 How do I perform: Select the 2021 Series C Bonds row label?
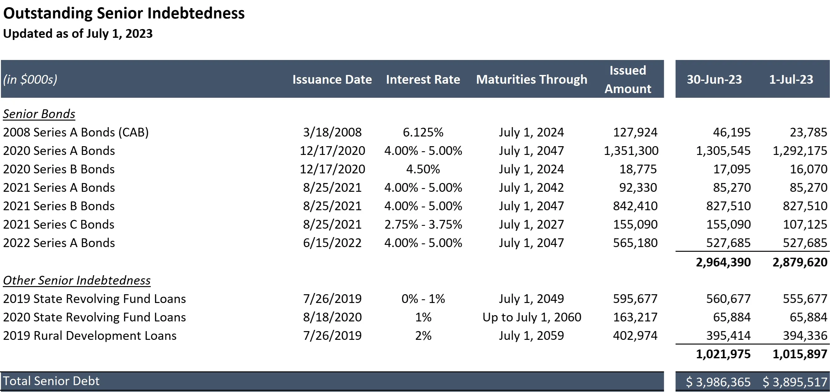tap(59, 224)
